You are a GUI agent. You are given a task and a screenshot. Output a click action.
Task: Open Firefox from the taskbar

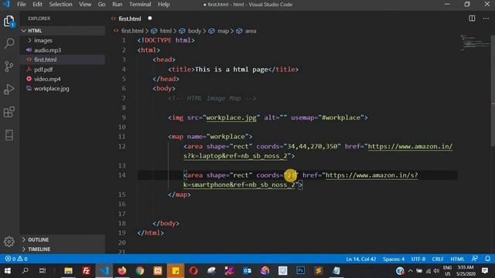[122, 271]
